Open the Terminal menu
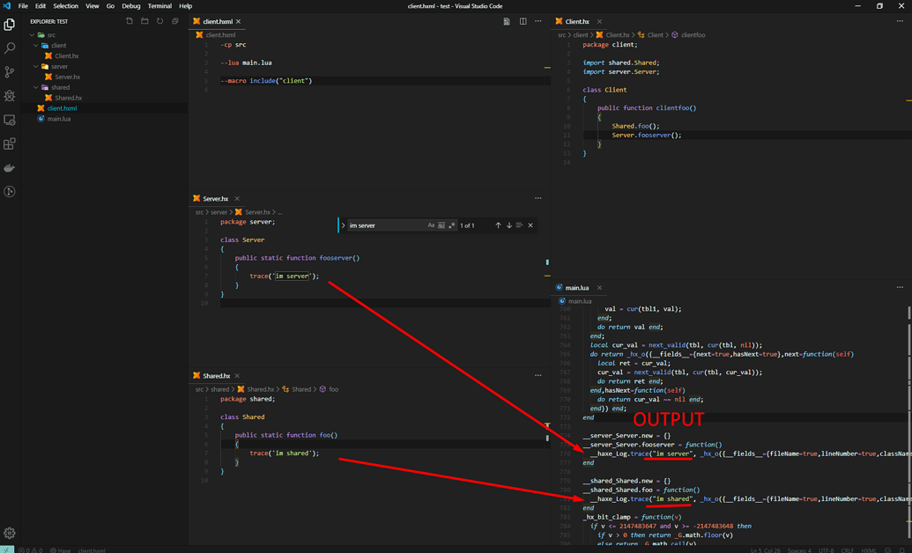Viewport: 912px width, 553px height. [x=159, y=6]
